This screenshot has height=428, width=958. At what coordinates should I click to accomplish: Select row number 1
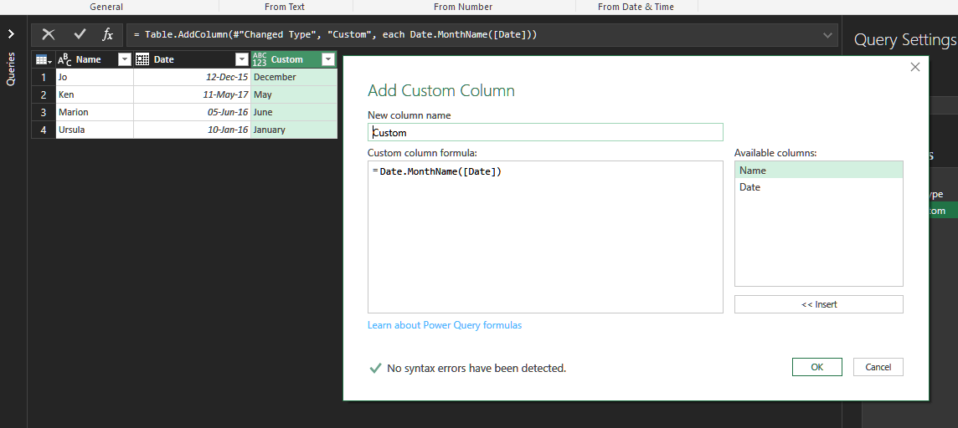pos(44,78)
